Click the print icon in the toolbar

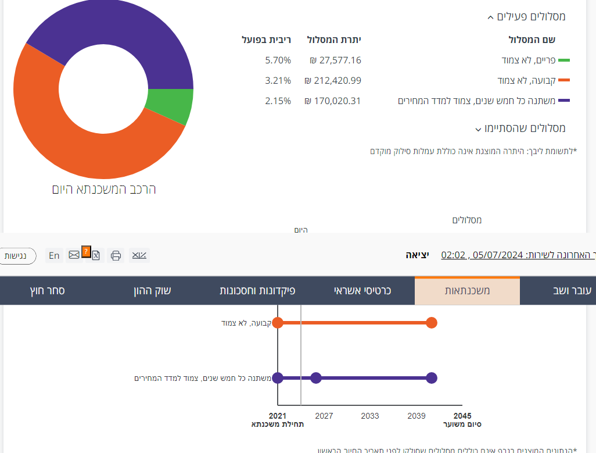pyautogui.click(x=116, y=255)
